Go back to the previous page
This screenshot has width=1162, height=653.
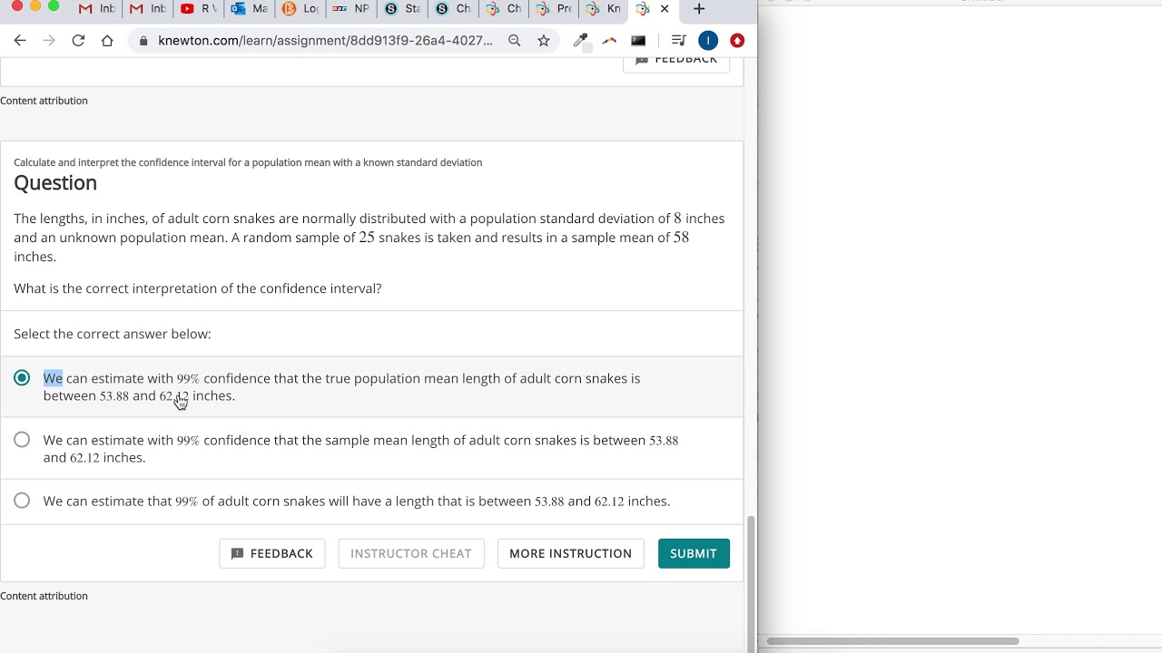pyautogui.click(x=20, y=41)
